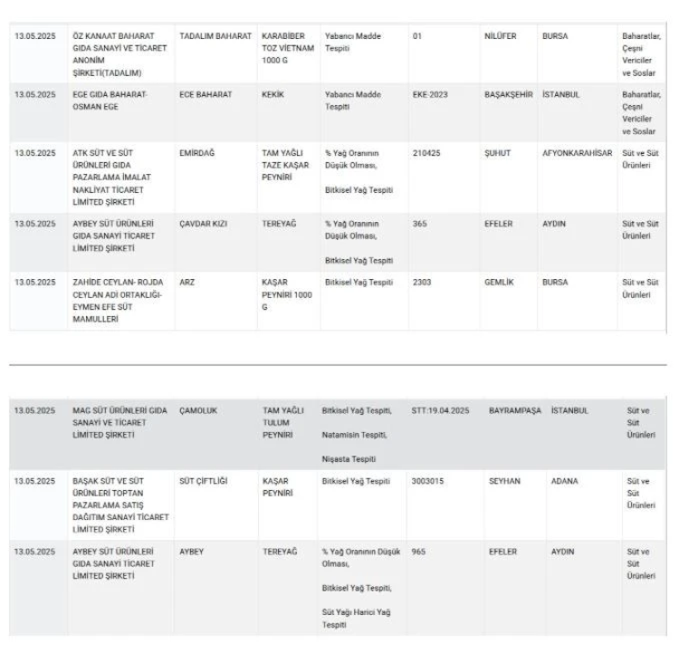Select the EMİRDAĞ brand cell

point(197,153)
